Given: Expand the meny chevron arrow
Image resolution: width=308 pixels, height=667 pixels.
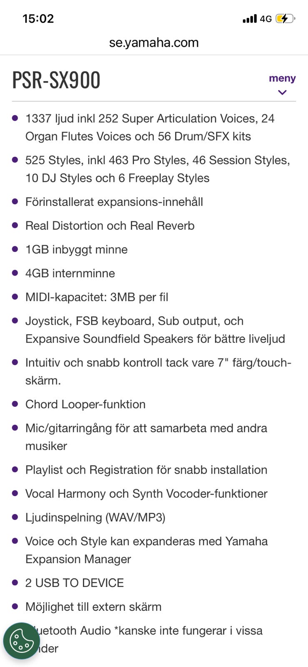Looking at the screenshot, I should 282,92.
